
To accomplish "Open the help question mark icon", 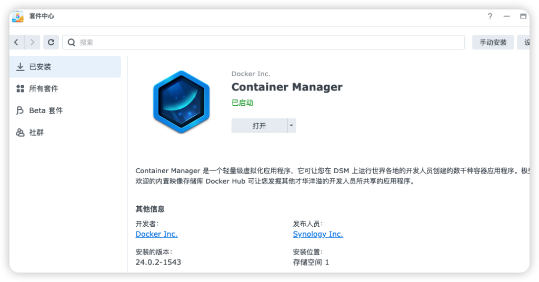I will click(x=490, y=16).
